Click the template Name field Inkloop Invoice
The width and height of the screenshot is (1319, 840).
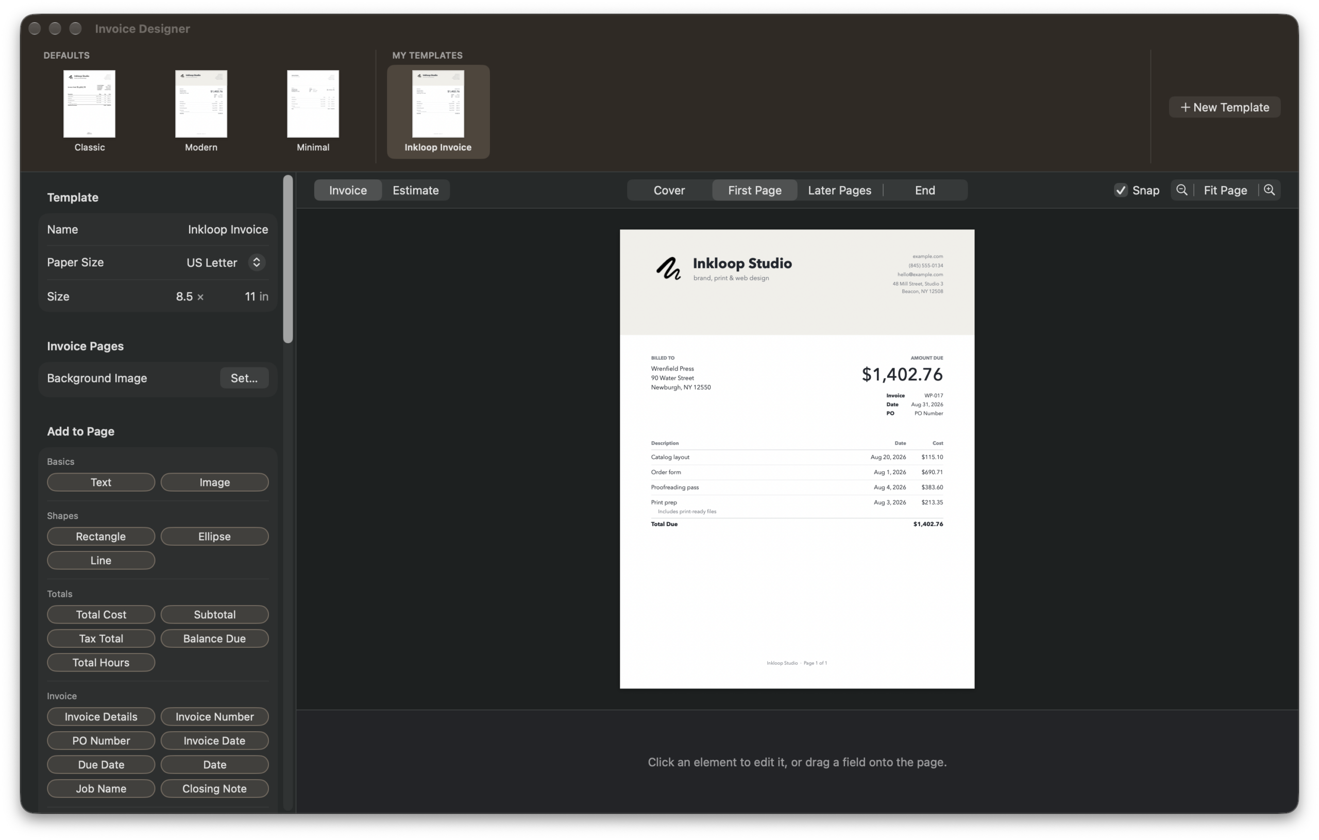tap(228, 230)
